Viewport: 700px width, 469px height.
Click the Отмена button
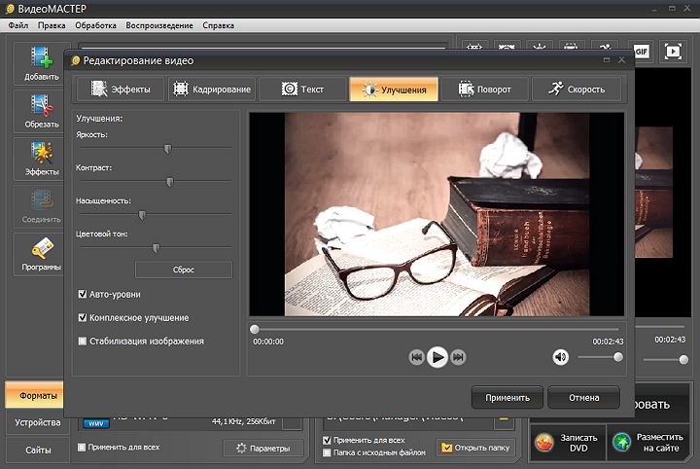584,398
